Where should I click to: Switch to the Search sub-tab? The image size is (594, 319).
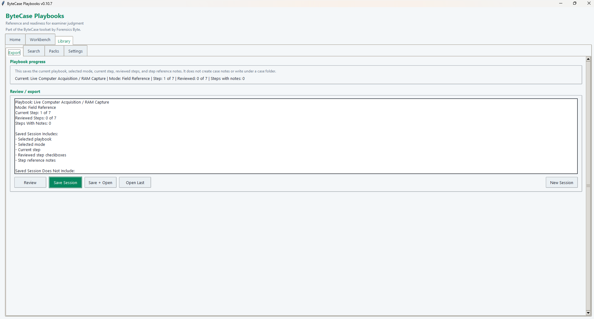(34, 51)
